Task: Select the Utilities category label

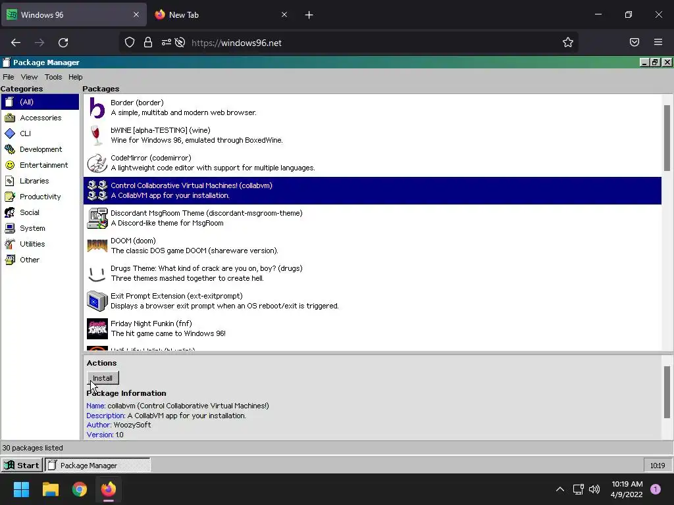Action: click(x=32, y=244)
